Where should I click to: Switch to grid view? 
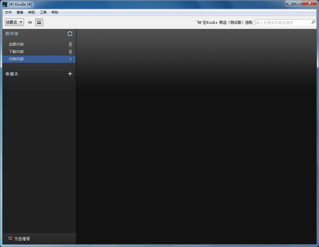(x=39, y=22)
